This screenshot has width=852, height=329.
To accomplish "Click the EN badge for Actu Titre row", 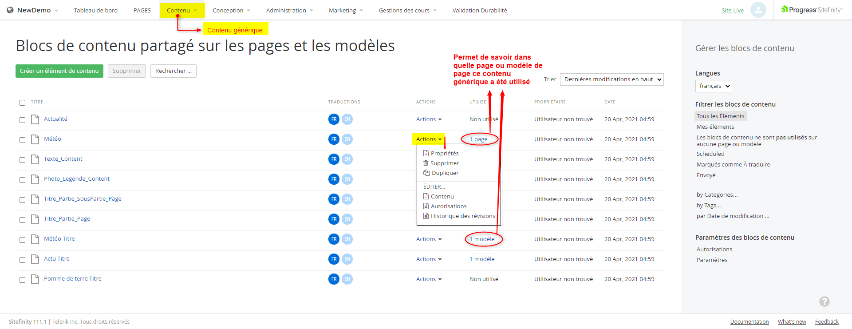I will pos(347,259).
